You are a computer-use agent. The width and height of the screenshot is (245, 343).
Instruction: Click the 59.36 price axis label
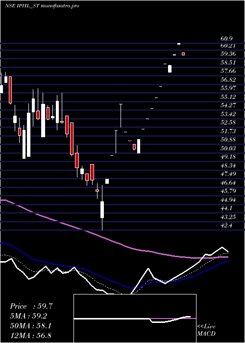click(x=228, y=54)
